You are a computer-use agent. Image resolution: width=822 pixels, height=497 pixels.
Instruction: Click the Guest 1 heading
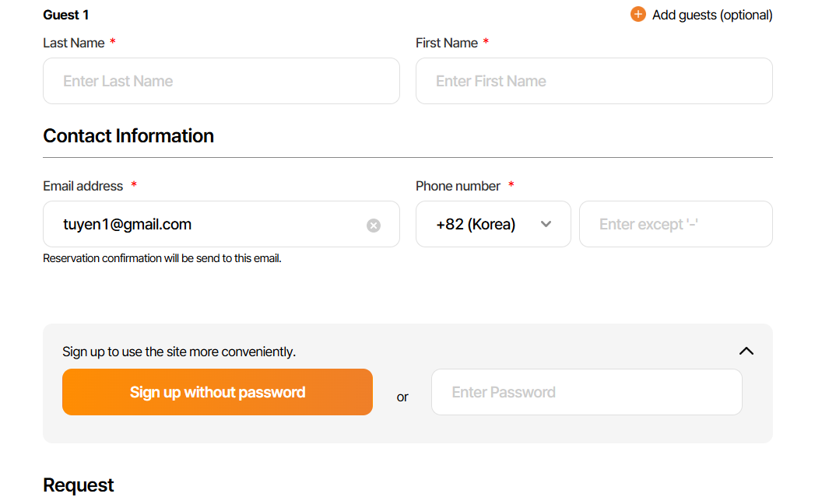click(x=66, y=15)
